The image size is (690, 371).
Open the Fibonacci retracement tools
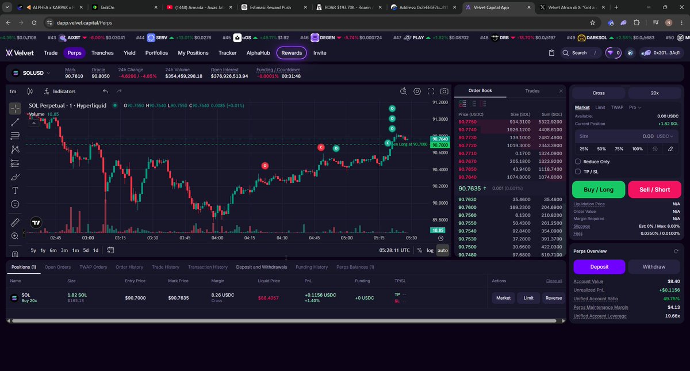(15, 136)
